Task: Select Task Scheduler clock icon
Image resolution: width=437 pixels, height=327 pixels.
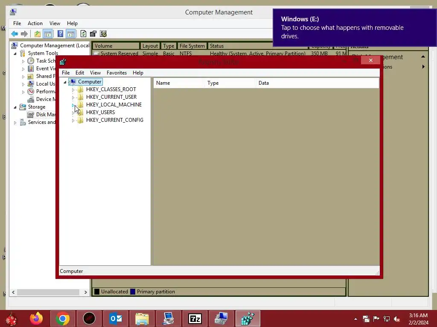Action: tap(31, 61)
